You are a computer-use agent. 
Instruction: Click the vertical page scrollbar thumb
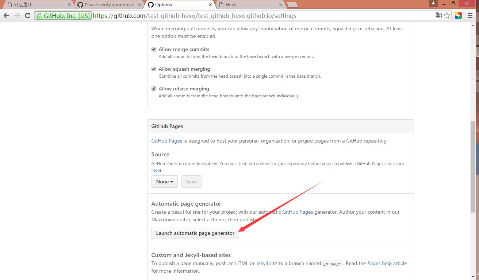click(x=473, y=167)
